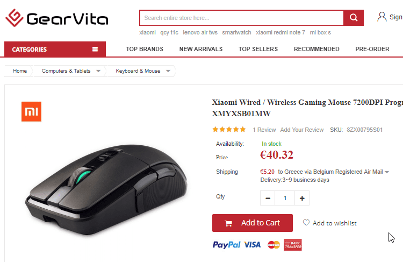This screenshot has width=403, height=262.
Task: Expand the Computers & Tablets breadcrumb dropdown
Action: pos(98,71)
